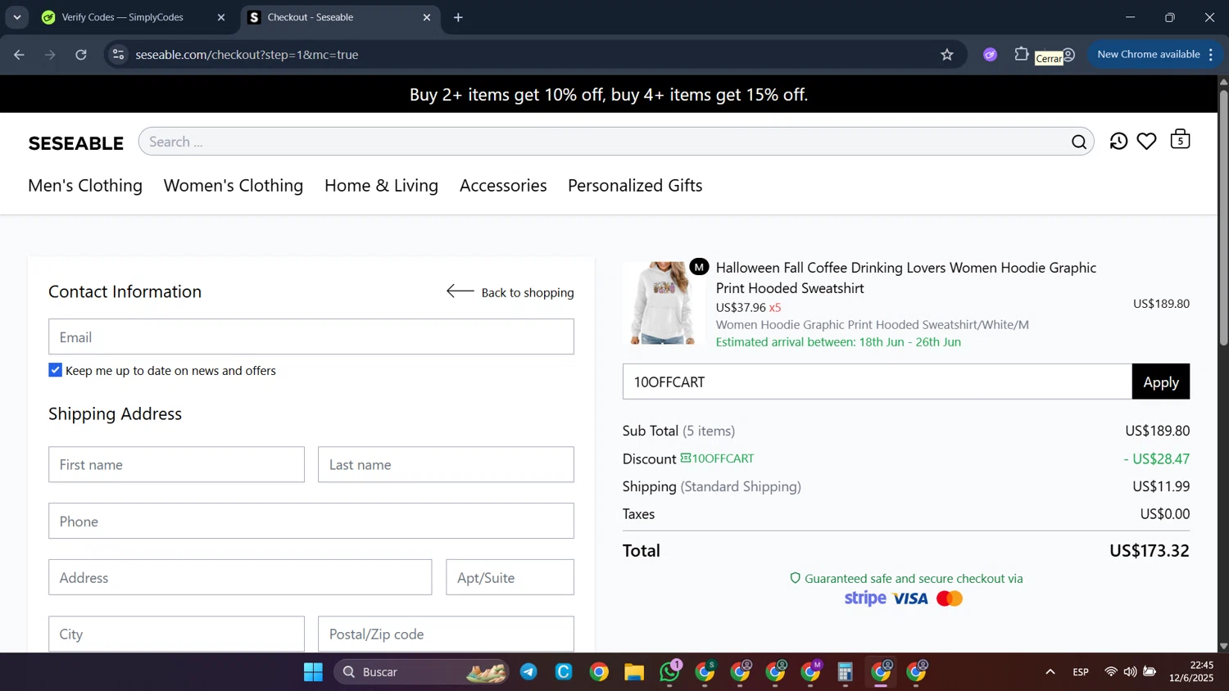Image resolution: width=1229 pixels, height=691 pixels.
Task: Open the shopping cart icon with 5 items
Action: pyautogui.click(x=1180, y=139)
